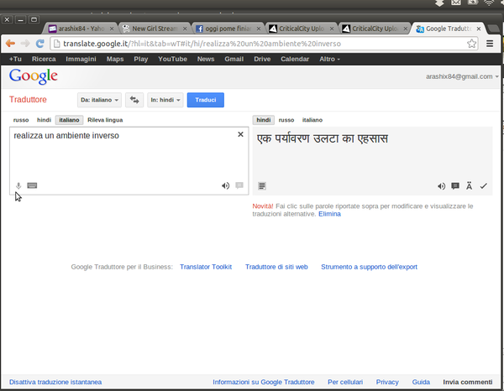The height and width of the screenshot is (391, 504).
Task: Click the greyed source example icon
Action: coord(239,185)
